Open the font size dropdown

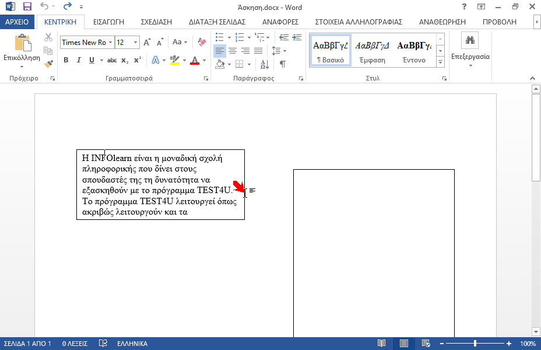[136, 43]
